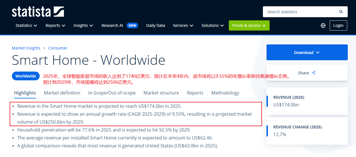The height and width of the screenshot is (157, 356).
Task: Open the Market structure tab
Action: pyautogui.click(x=161, y=93)
